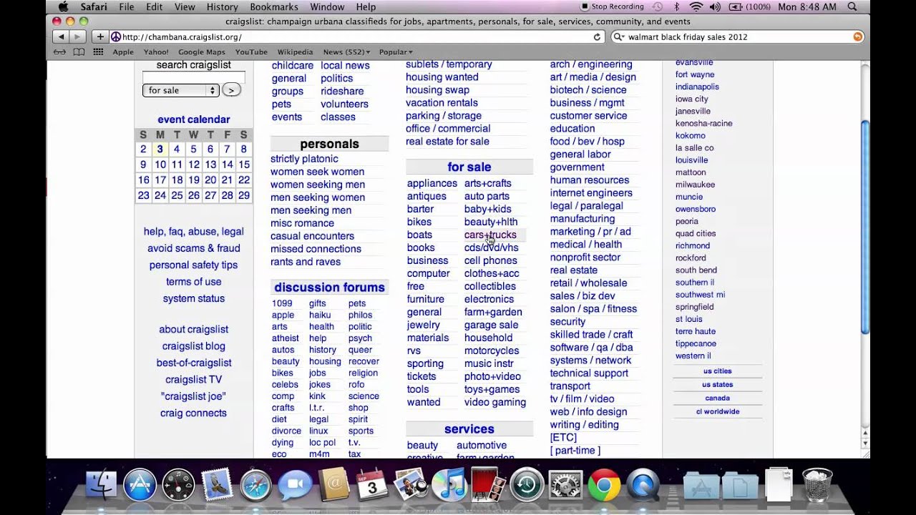Open the Safari application menu
The width and height of the screenshot is (916, 515).
pos(94,6)
